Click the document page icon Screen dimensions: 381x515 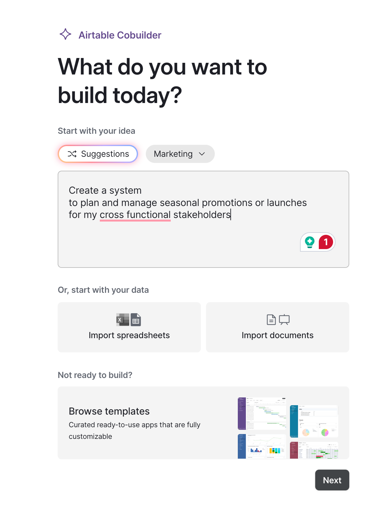point(271,320)
